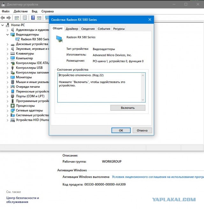Click the product code 00330-80000-00000-AA309 text
This screenshot has width=204, height=209.
(105, 184)
